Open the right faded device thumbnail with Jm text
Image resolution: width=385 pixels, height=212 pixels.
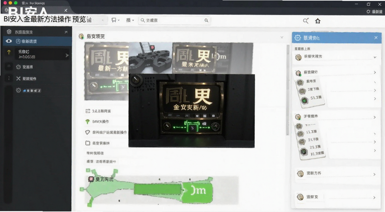(x=213, y=58)
